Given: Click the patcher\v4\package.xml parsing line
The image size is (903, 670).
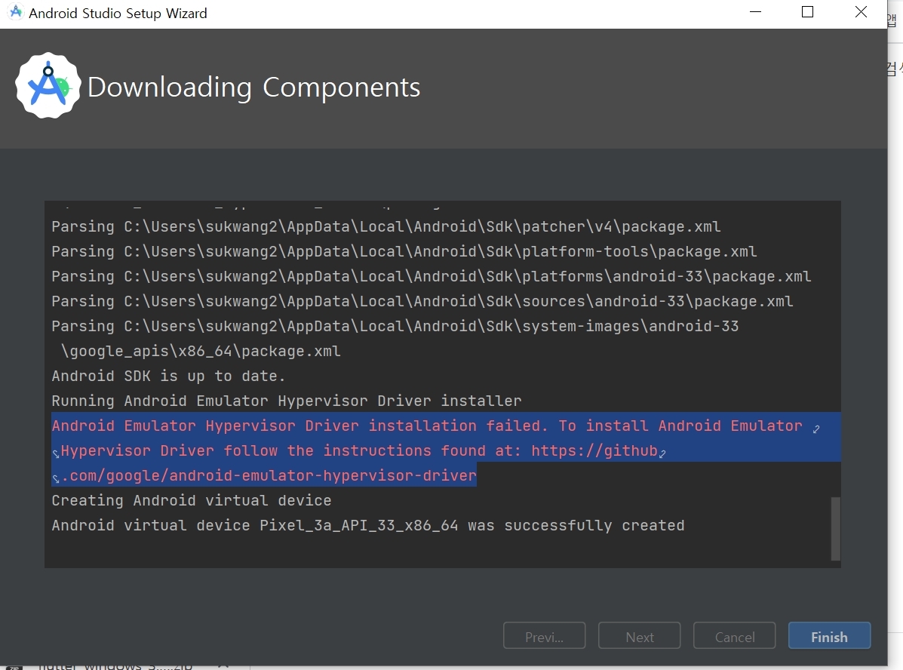Looking at the screenshot, I should [385, 226].
